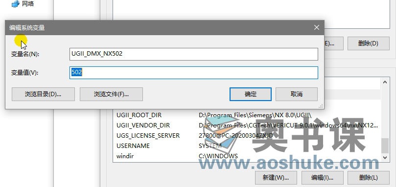Click the upper 删除(D) button

click(369, 43)
